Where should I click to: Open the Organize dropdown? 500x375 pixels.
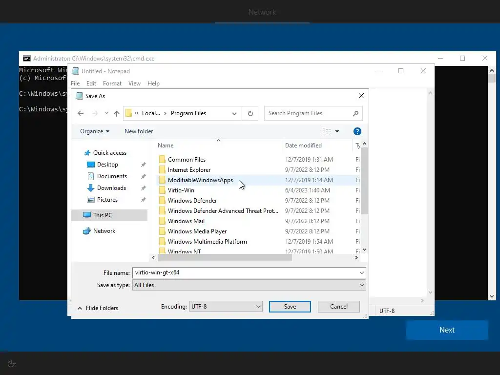(x=95, y=131)
